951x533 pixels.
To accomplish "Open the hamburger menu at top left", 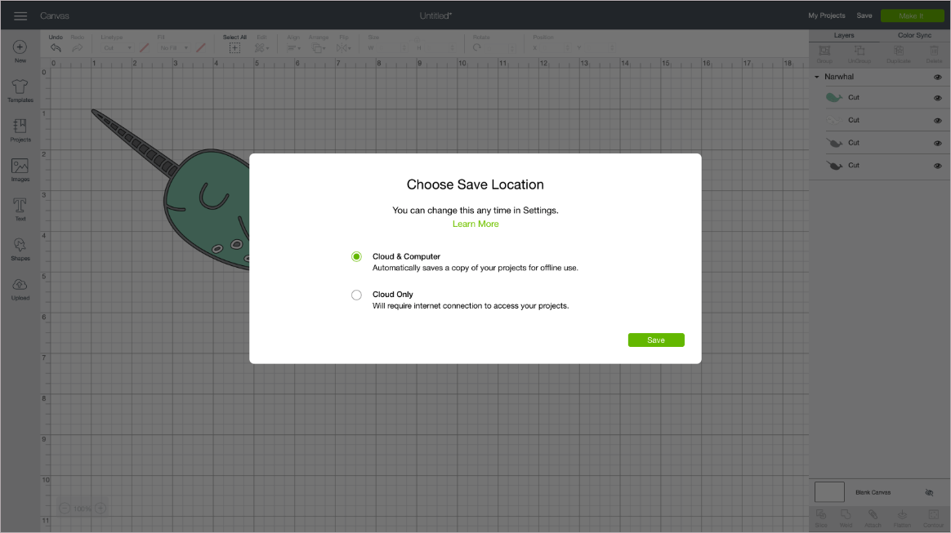I will tap(20, 15).
